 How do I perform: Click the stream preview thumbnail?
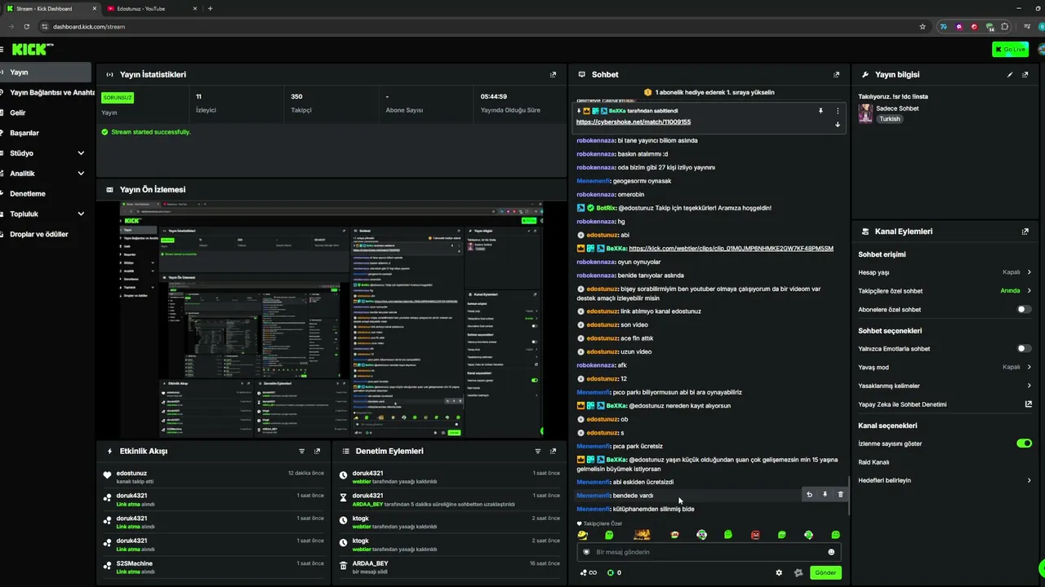tap(331, 320)
